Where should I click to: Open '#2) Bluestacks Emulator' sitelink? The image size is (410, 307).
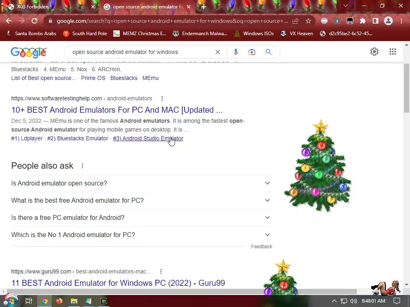tap(78, 138)
